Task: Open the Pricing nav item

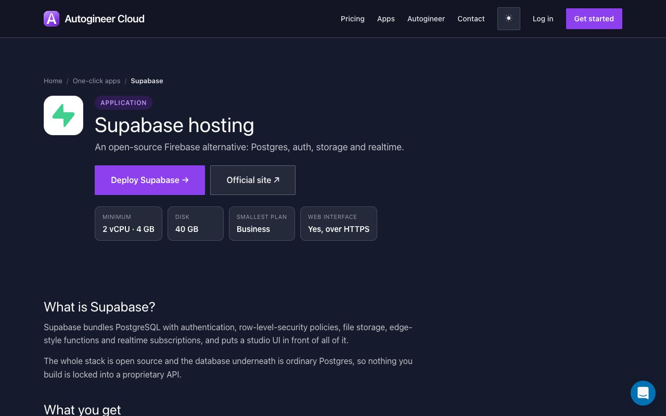Action: pyautogui.click(x=353, y=19)
